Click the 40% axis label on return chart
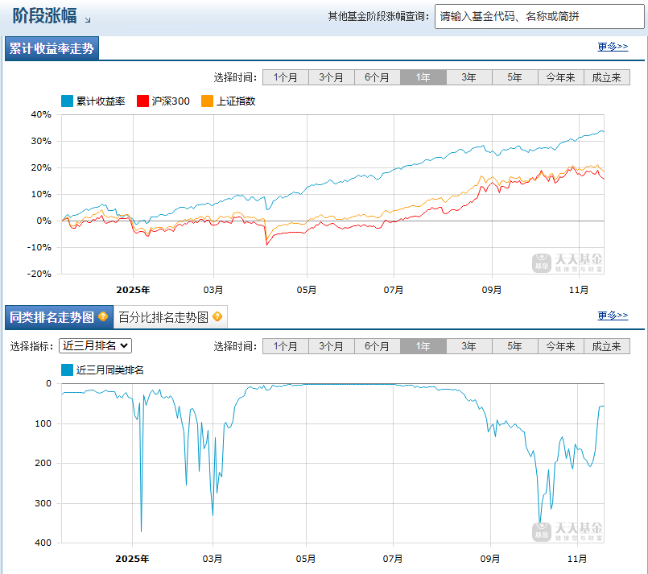Screen dimensions: 648x574 [41, 114]
